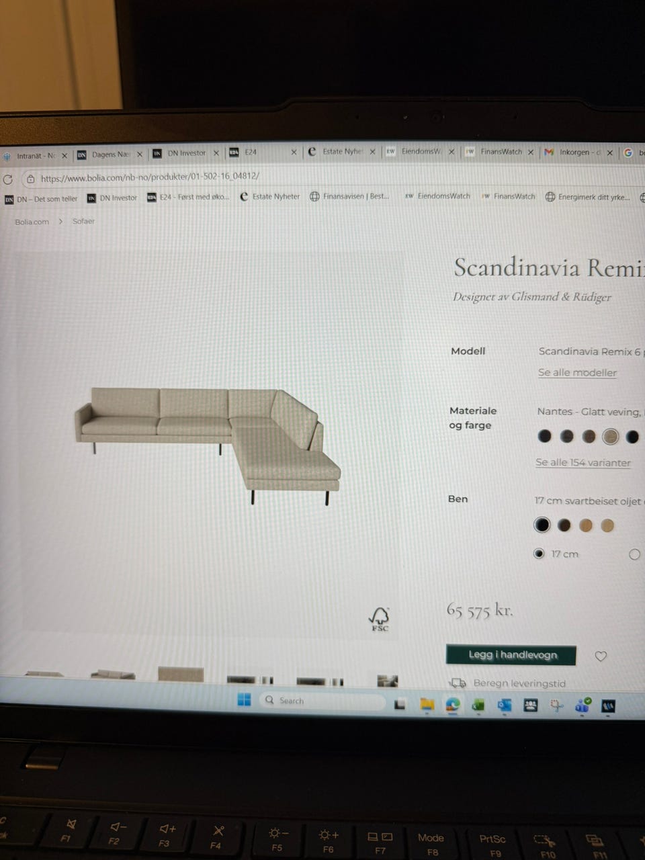Close the Dagens Næringsliv tab
Image resolution: width=645 pixels, height=860 pixels.
coord(140,155)
